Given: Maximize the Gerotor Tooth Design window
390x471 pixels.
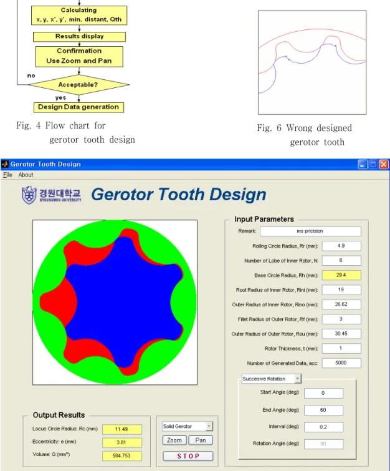Looking at the screenshot, I should point(373,164).
